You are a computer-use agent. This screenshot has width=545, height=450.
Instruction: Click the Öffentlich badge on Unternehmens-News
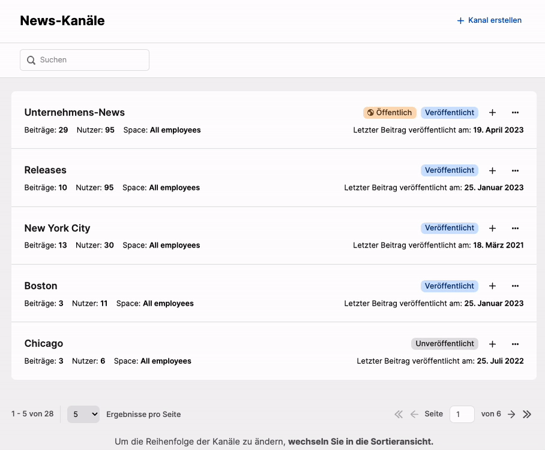click(390, 113)
